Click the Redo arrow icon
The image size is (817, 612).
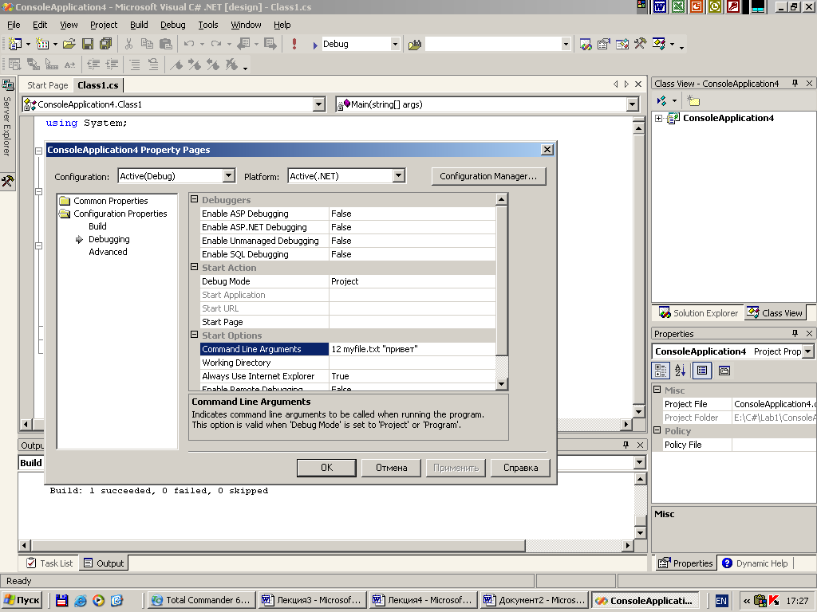(216, 45)
